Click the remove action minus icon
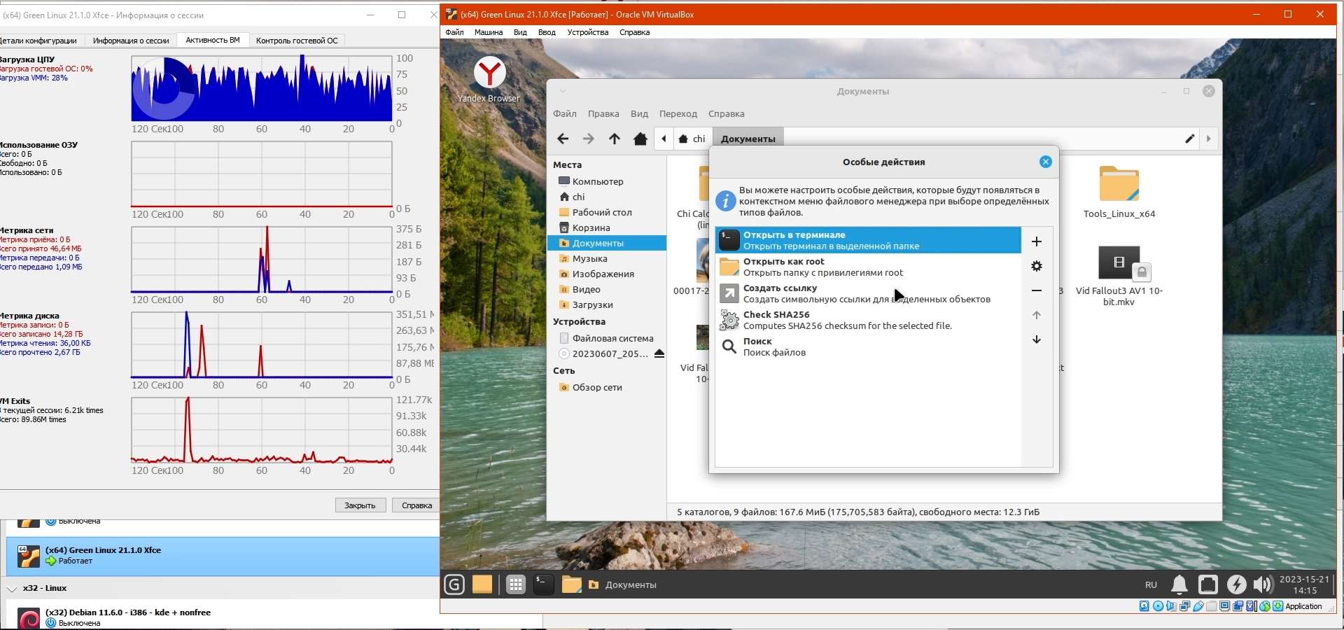 (1037, 290)
